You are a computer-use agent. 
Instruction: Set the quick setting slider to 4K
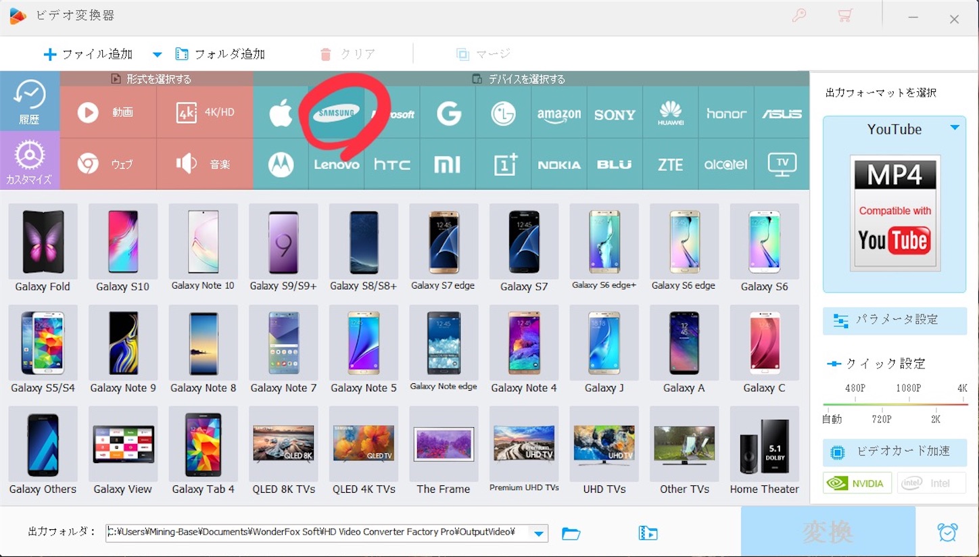coord(962,389)
